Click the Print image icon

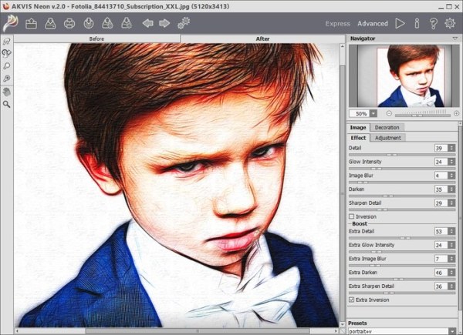pyautogui.click(x=69, y=23)
